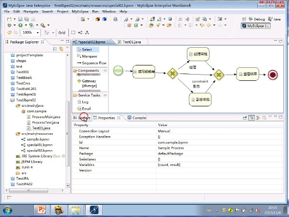Viewport: 289px width, 217px height.
Task: Select the Email service task palette item
Action: point(84,109)
